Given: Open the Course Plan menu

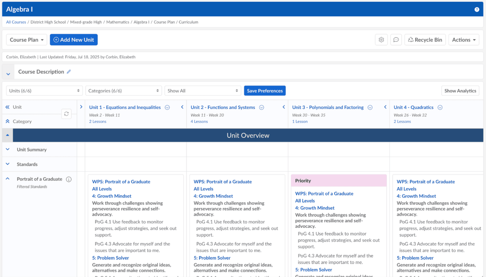Looking at the screenshot, I should click(26, 40).
